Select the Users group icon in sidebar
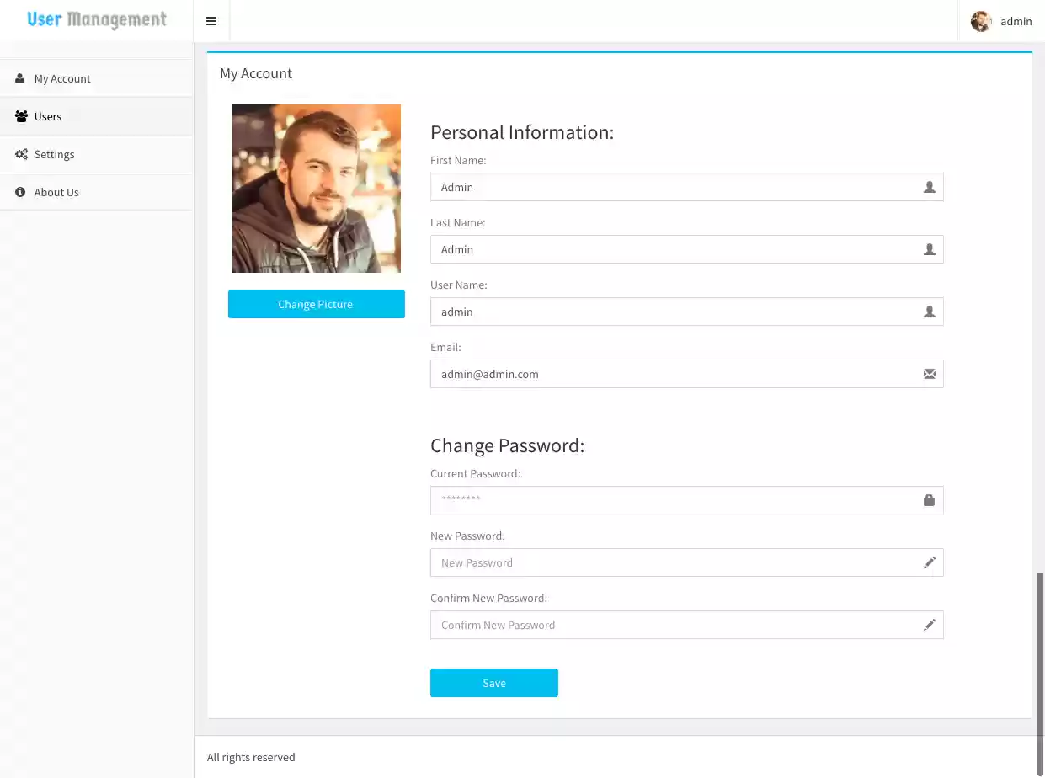This screenshot has height=778, width=1045. click(x=19, y=116)
